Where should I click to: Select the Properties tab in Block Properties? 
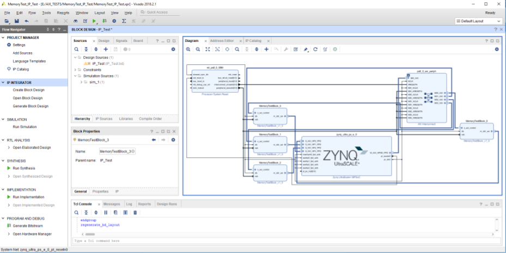(100, 192)
